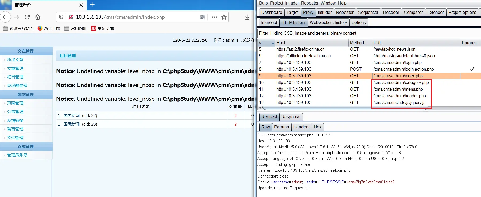481x197 pixels.
Task: Open a new browser tab
Action: [92, 5]
